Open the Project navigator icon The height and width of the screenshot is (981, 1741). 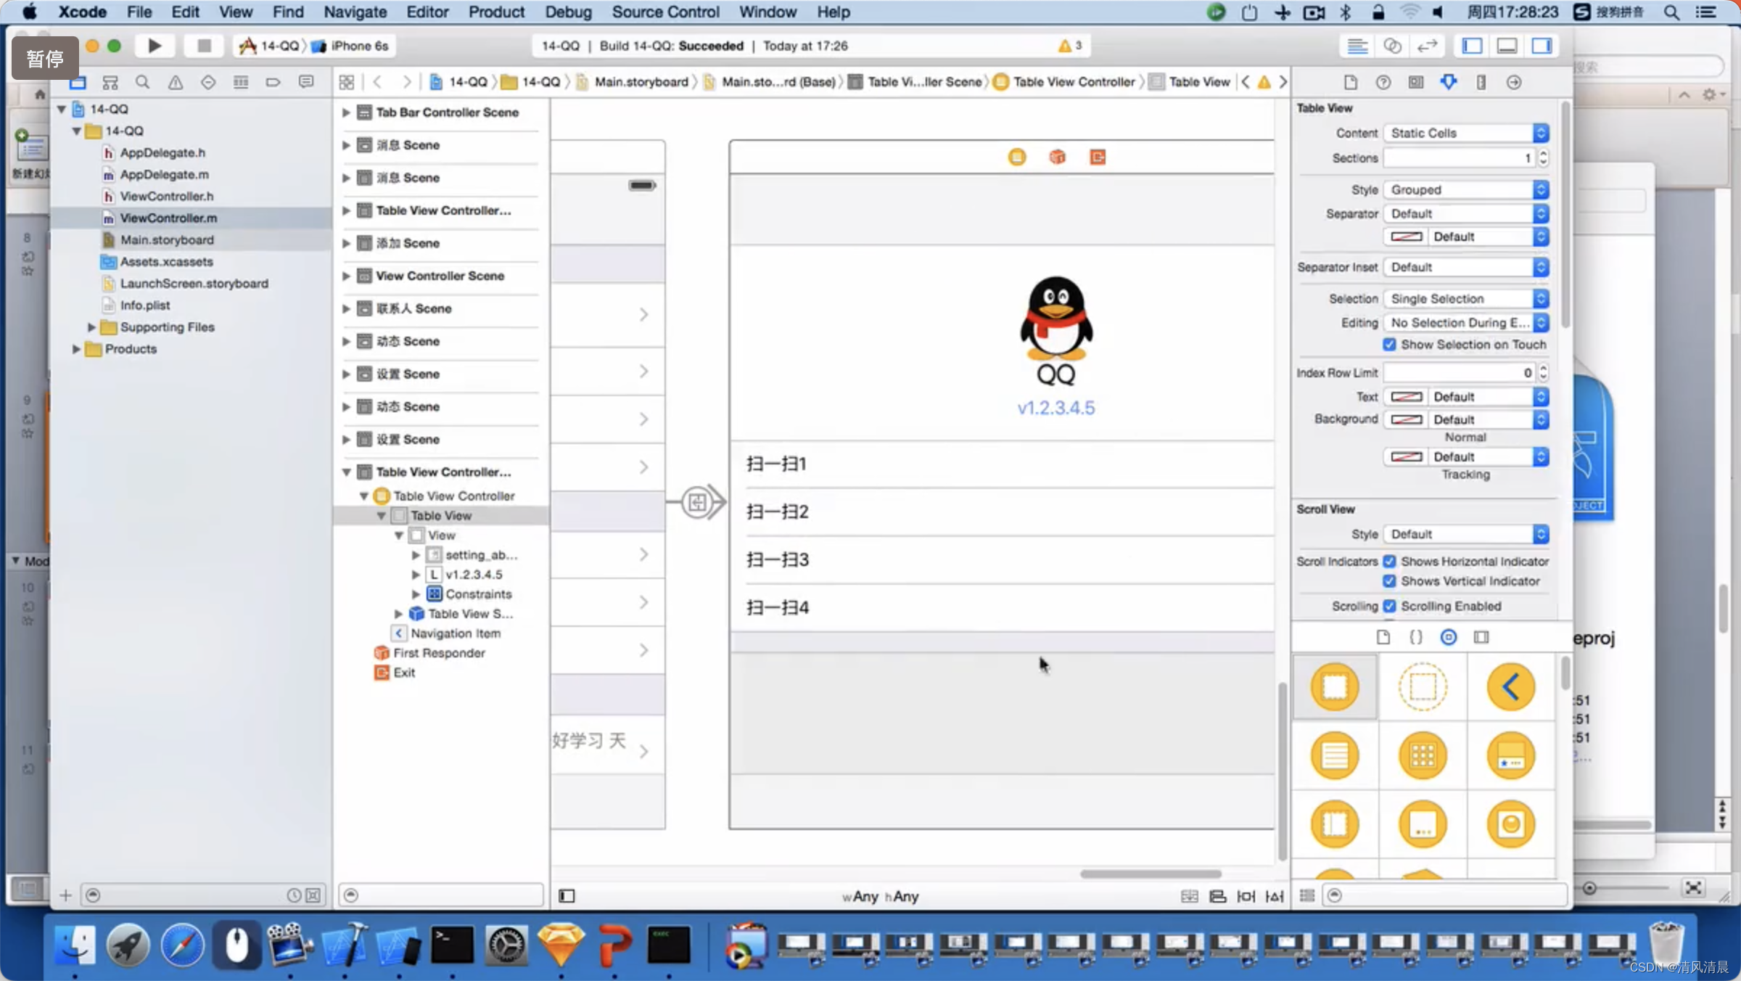pyautogui.click(x=78, y=82)
